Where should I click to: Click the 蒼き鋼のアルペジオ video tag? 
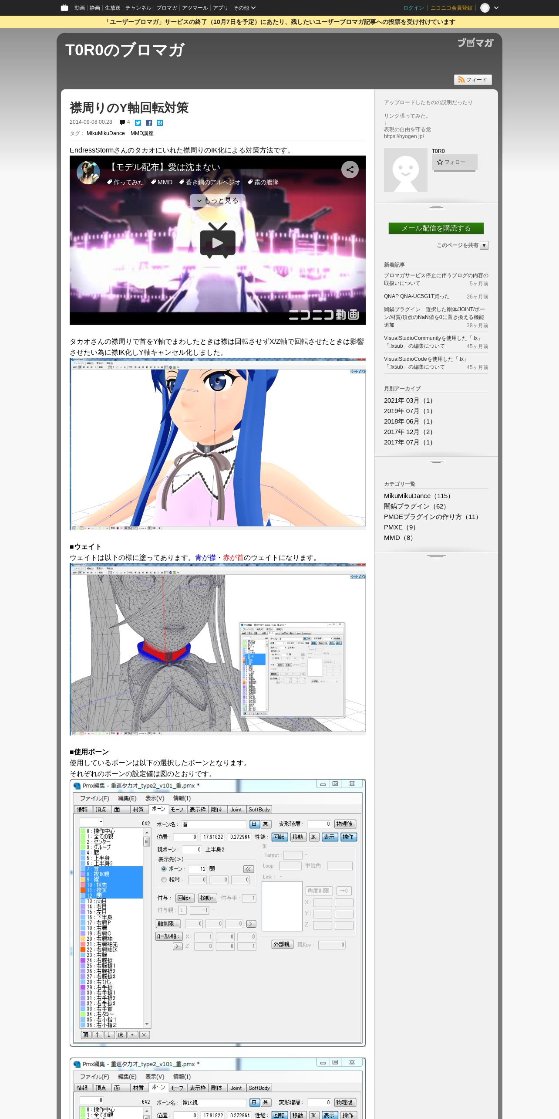coord(210,182)
